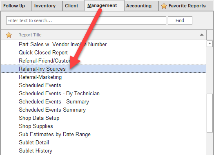Select the Referral-Inv Sources report
The height and width of the screenshot is (155, 214).
point(104,69)
